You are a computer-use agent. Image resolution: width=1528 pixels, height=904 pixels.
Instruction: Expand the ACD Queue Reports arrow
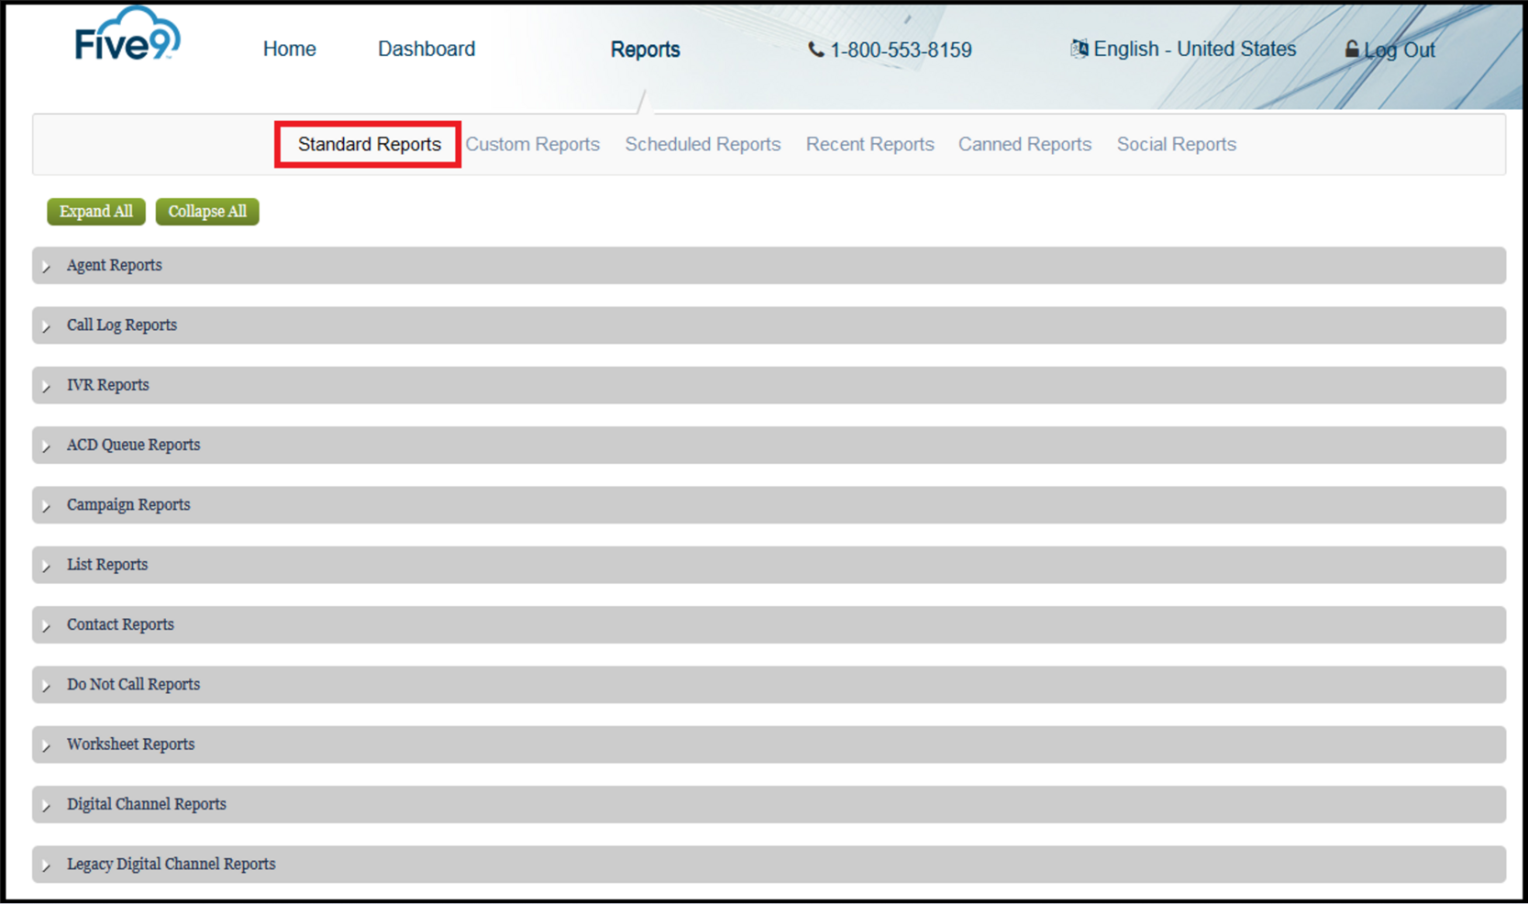46,446
